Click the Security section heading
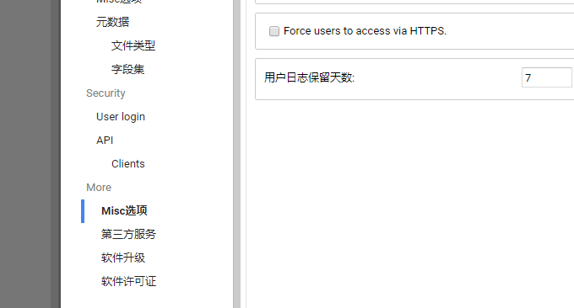This screenshot has height=308, width=574. (106, 93)
